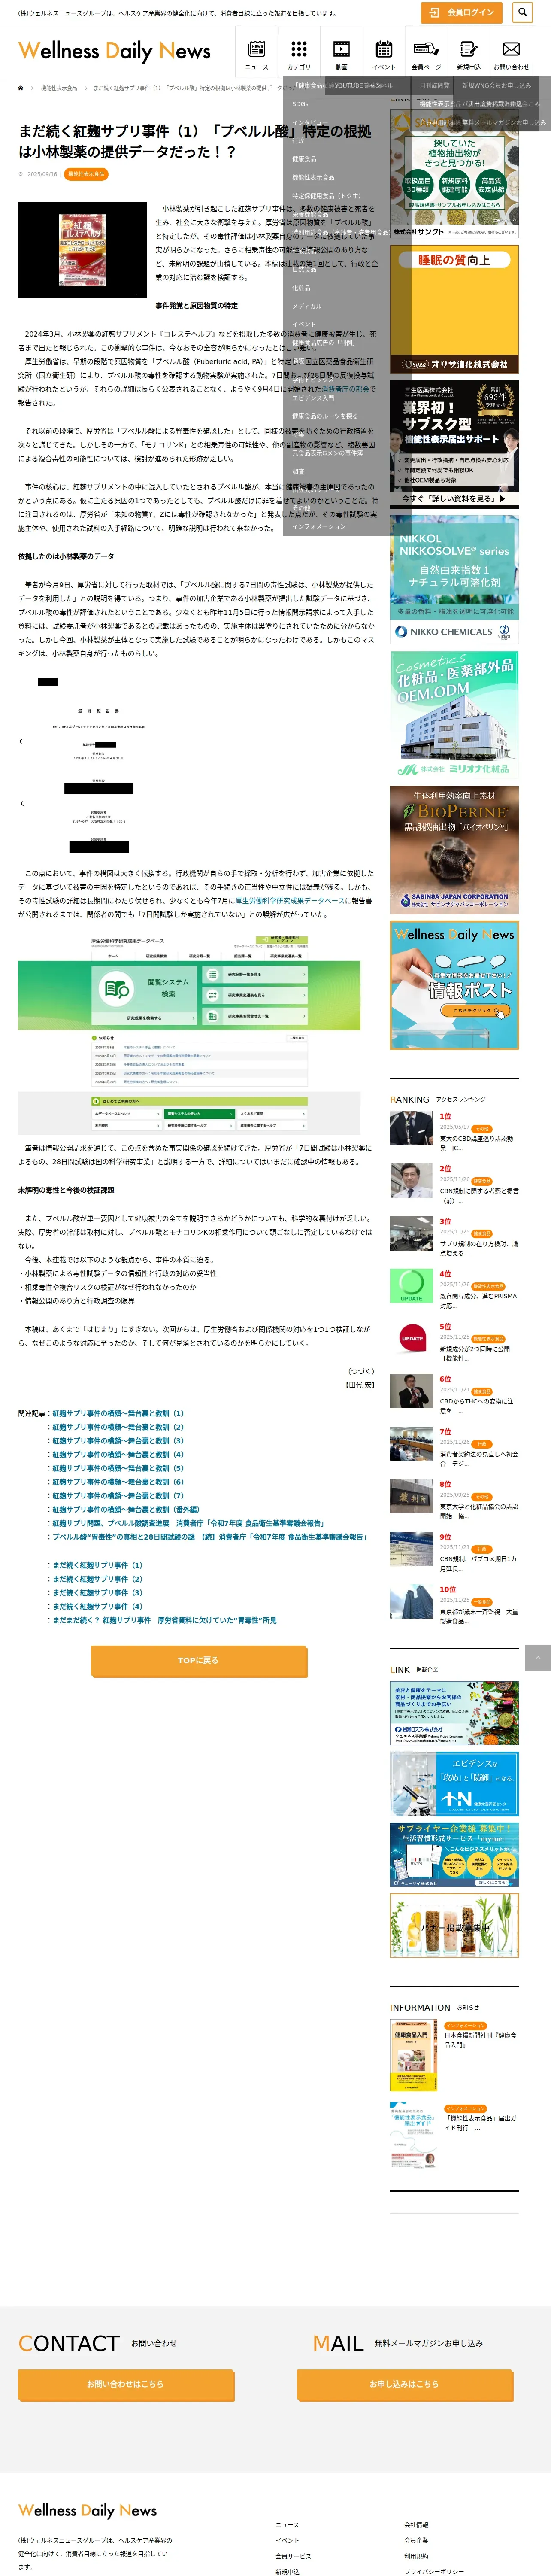Open related link 紅麹サプリ事件の横顔 (番外編)
The height and width of the screenshot is (2576, 551).
tap(126, 1509)
